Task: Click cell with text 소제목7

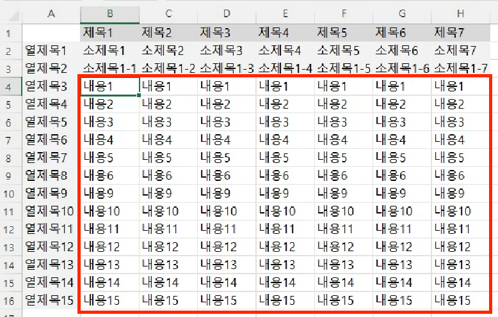Action: [x=460, y=50]
